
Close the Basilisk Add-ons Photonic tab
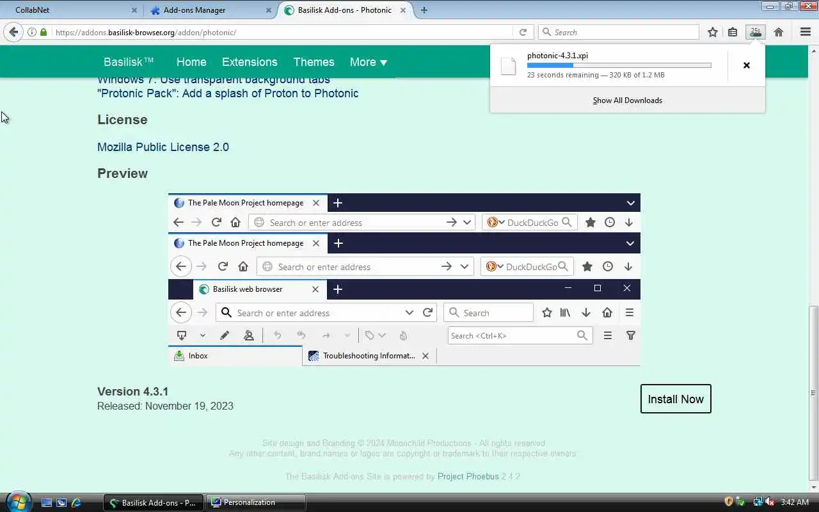click(x=404, y=10)
